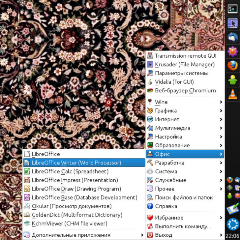
Task: Open Krusader from the side panel launcher
Action: click(x=232, y=23)
